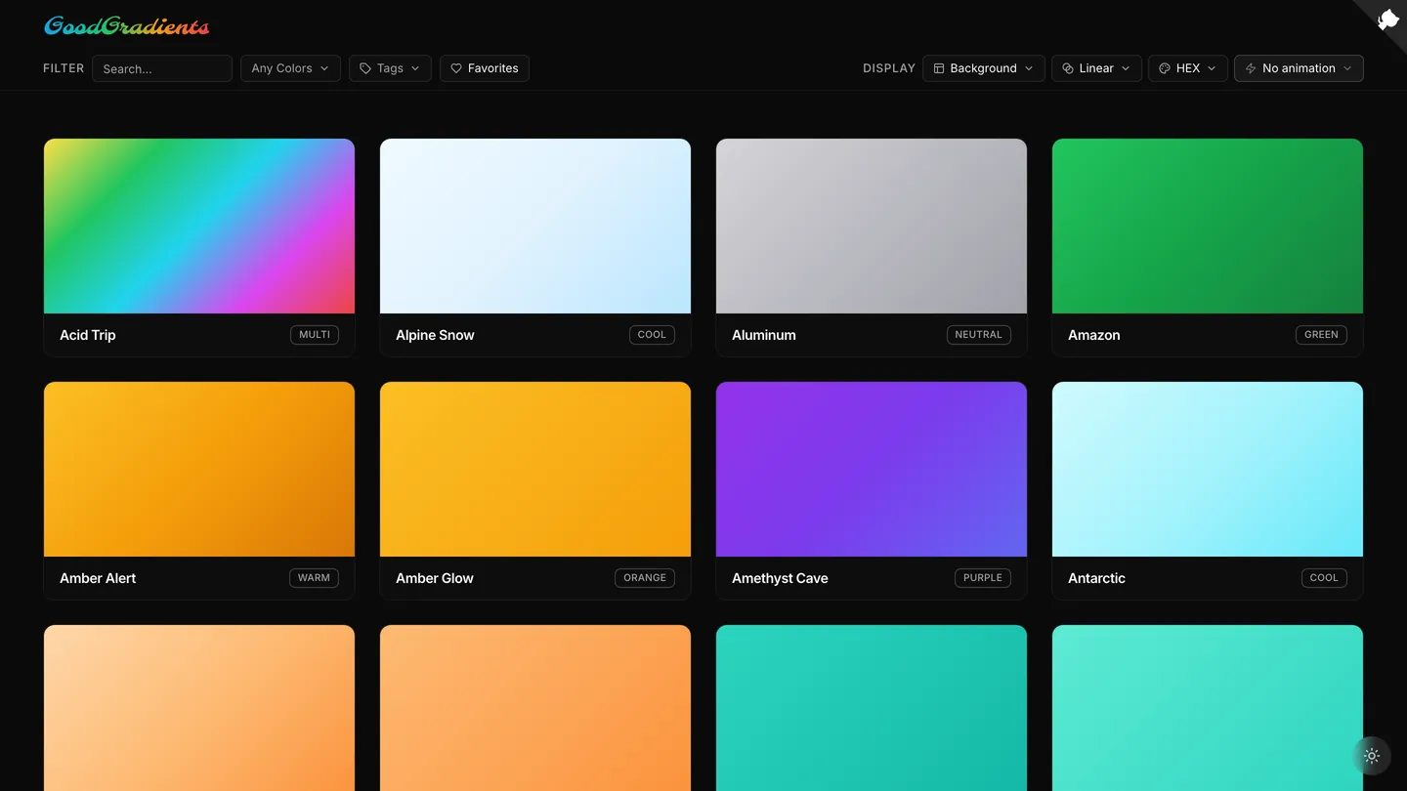Image resolution: width=1407 pixels, height=791 pixels.
Task: Click the ORANGE tag on Amber Glow
Action: tap(645, 578)
